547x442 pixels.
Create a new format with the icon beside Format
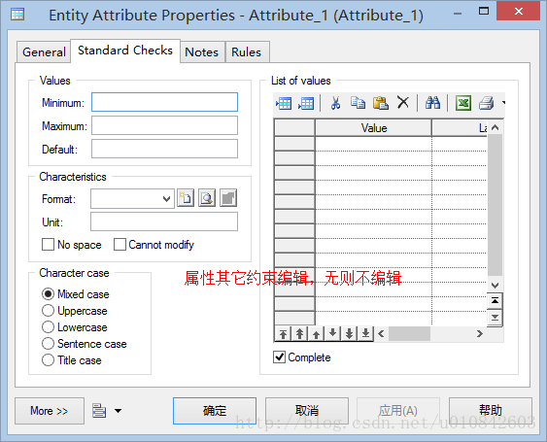[x=186, y=198]
